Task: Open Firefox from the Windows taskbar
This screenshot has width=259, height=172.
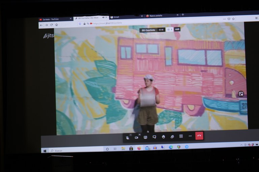Action: (x=139, y=148)
